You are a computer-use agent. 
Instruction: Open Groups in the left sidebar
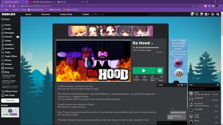7,64
